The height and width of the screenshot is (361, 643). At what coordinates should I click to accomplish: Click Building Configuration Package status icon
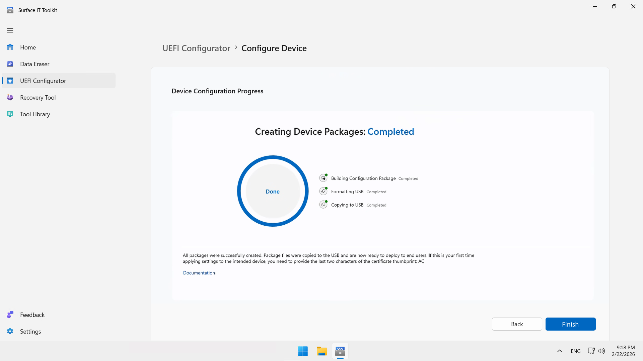click(323, 178)
